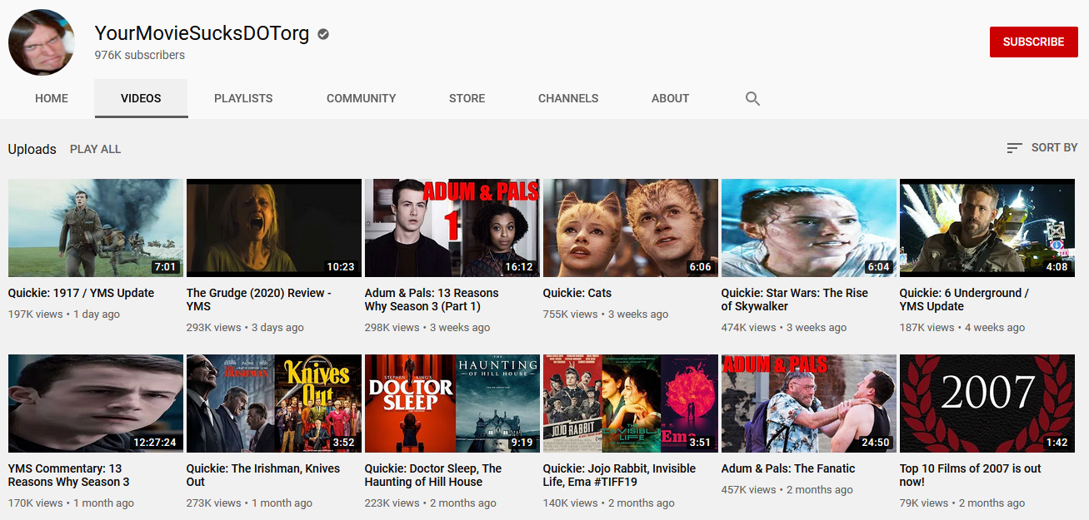Viewport: 1089px width, 520px height.
Task: Open the STORE tab
Action: coord(467,98)
